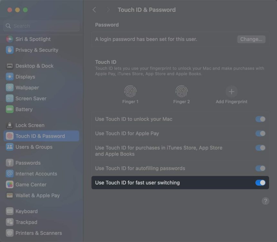Disable Touch ID for fast user switching

[260, 182]
